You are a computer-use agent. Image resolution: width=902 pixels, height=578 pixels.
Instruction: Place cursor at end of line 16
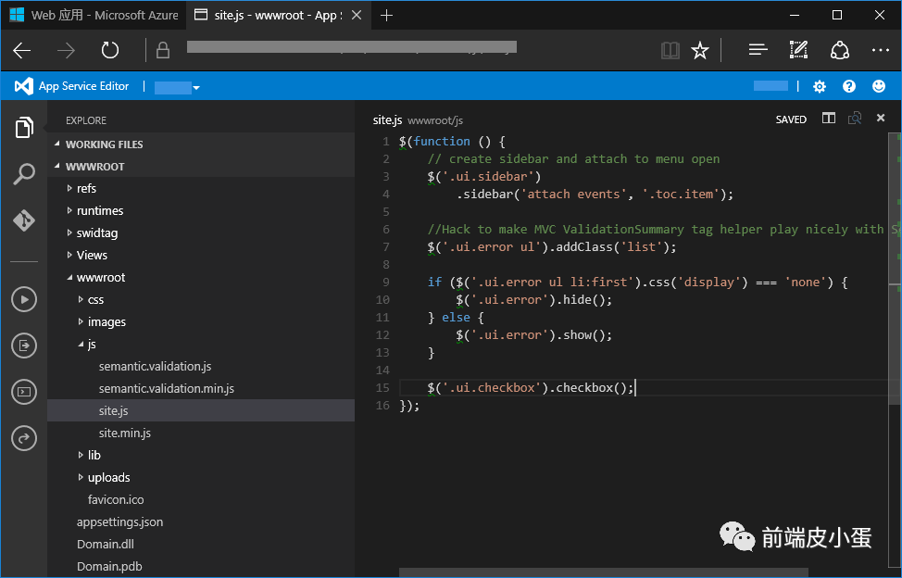point(420,406)
